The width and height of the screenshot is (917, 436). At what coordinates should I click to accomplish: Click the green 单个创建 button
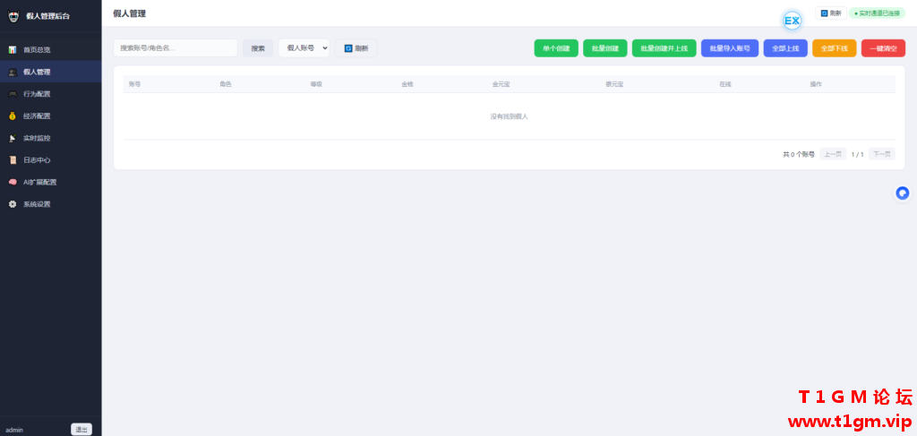[556, 48]
